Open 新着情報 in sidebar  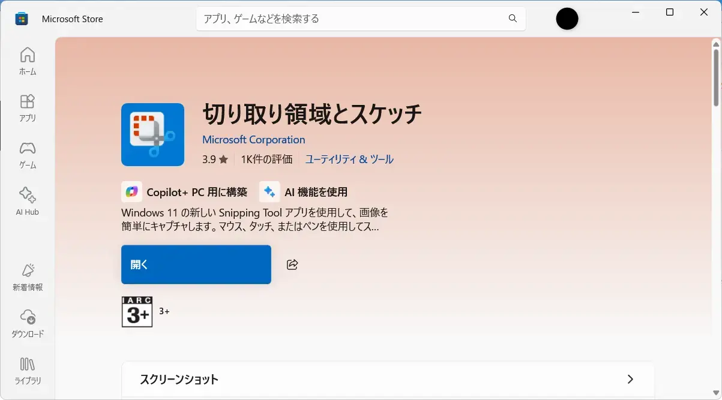tap(28, 277)
